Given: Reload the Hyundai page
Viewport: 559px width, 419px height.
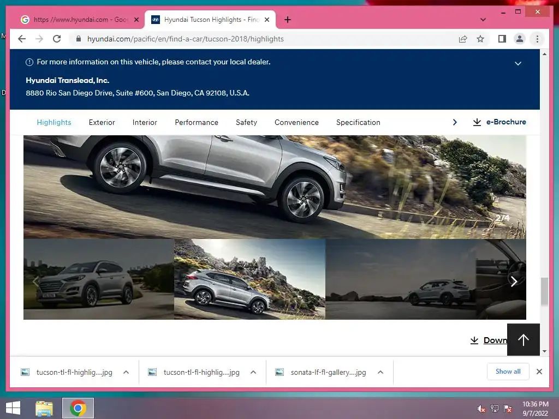Looking at the screenshot, I should click(57, 39).
